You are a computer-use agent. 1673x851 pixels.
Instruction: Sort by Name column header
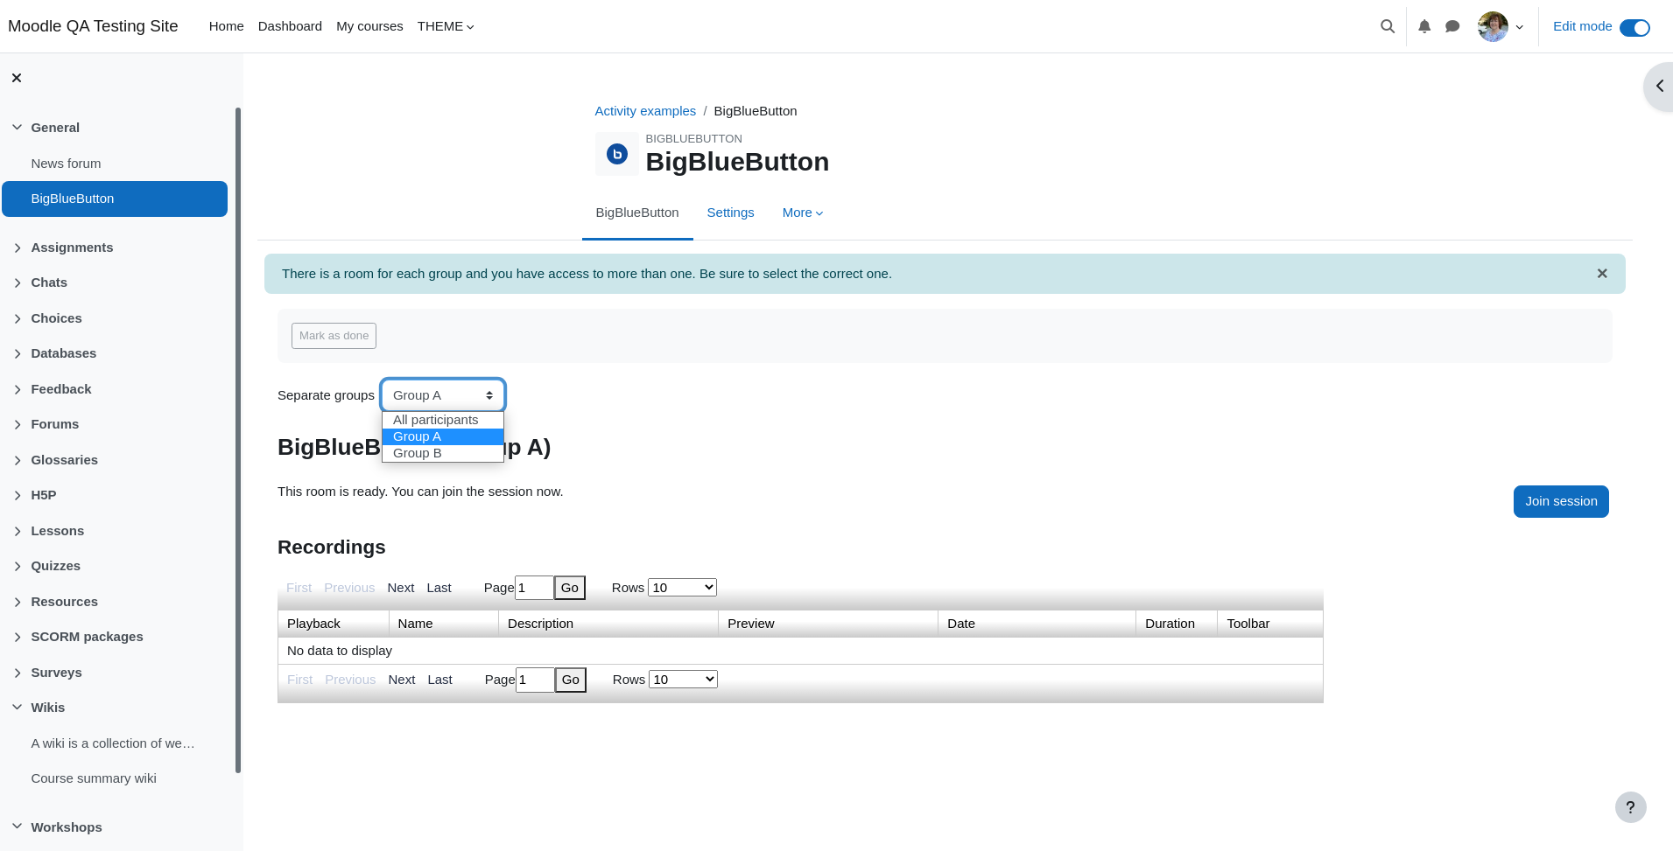(444, 624)
